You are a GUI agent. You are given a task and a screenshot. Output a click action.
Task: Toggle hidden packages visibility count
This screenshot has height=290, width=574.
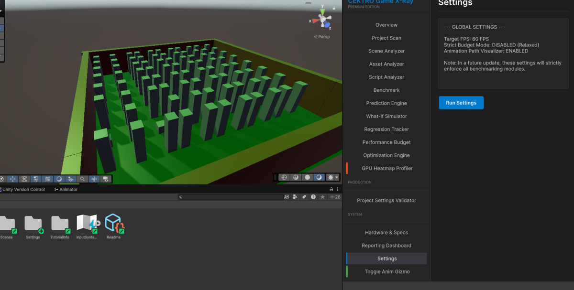tap(335, 197)
